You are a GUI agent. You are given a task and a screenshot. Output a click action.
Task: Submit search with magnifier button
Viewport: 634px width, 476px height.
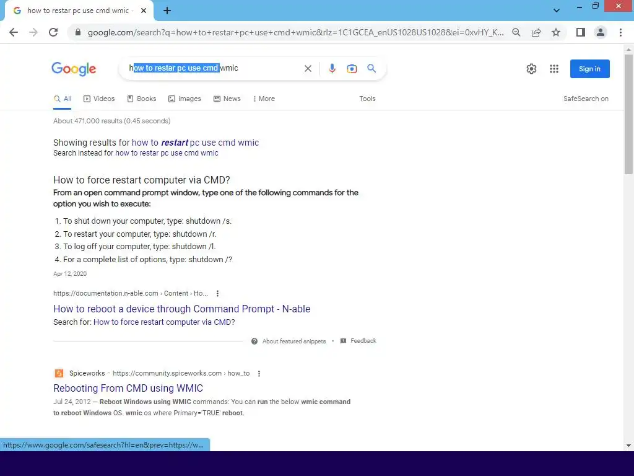pos(371,68)
